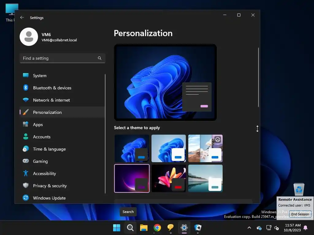Click the Network wifi icon in sidebar
Viewport: 314px width, 235px height.
[x=26, y=100]
